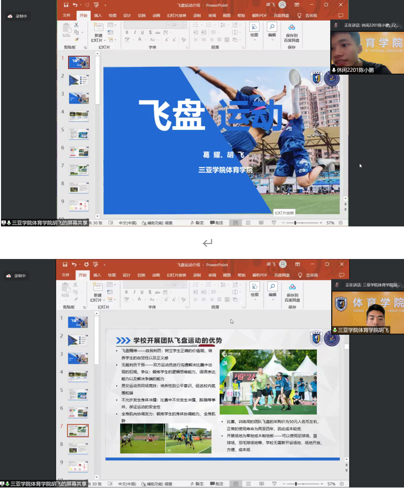Viewport: 404px width, 488px height.
Task: Click undo arrow in title-slide window's quick access toolbar
Action: (75, 5)
